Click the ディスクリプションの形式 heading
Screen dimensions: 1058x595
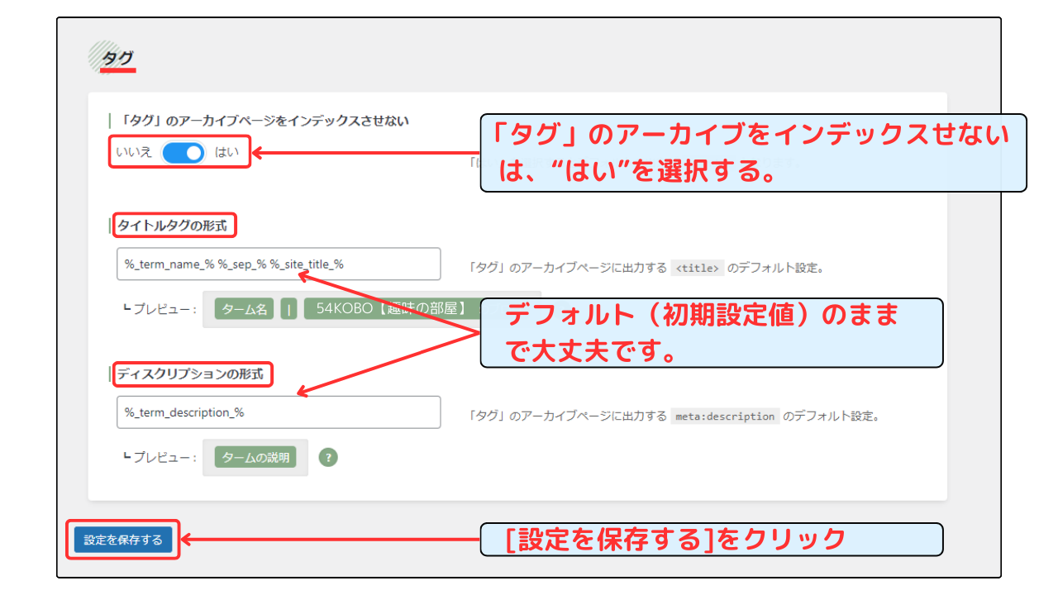[190, 374]
